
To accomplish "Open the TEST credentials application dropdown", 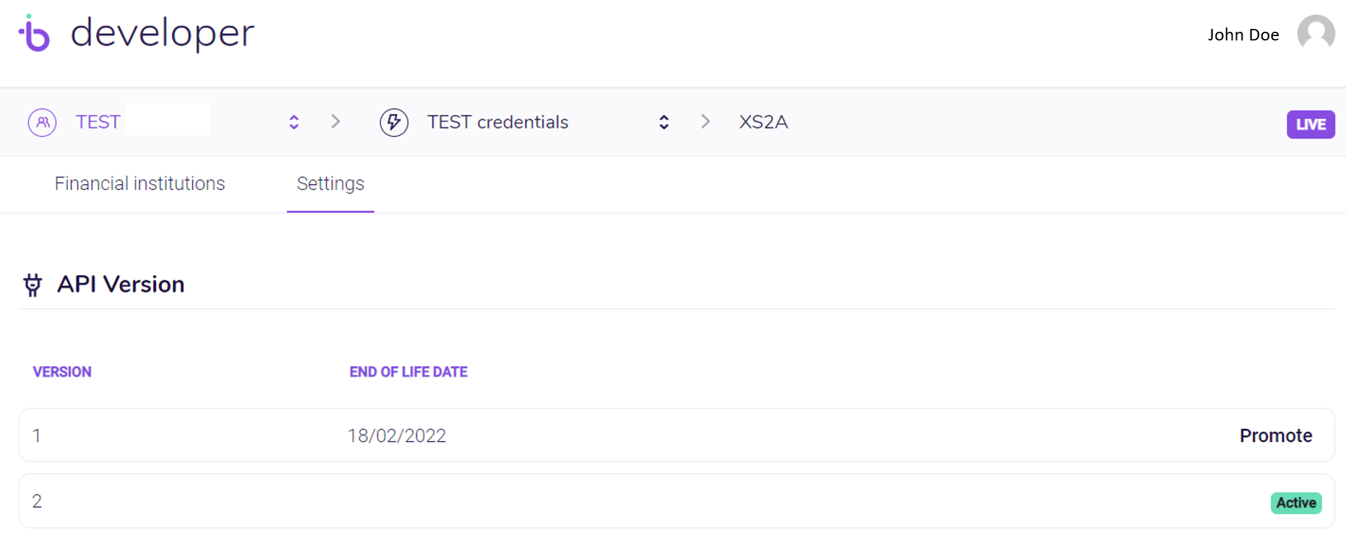I will point(497,122).
